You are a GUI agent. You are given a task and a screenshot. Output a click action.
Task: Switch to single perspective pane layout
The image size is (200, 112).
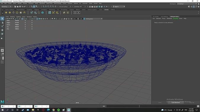pyautogui.click(x=2, y=50)
